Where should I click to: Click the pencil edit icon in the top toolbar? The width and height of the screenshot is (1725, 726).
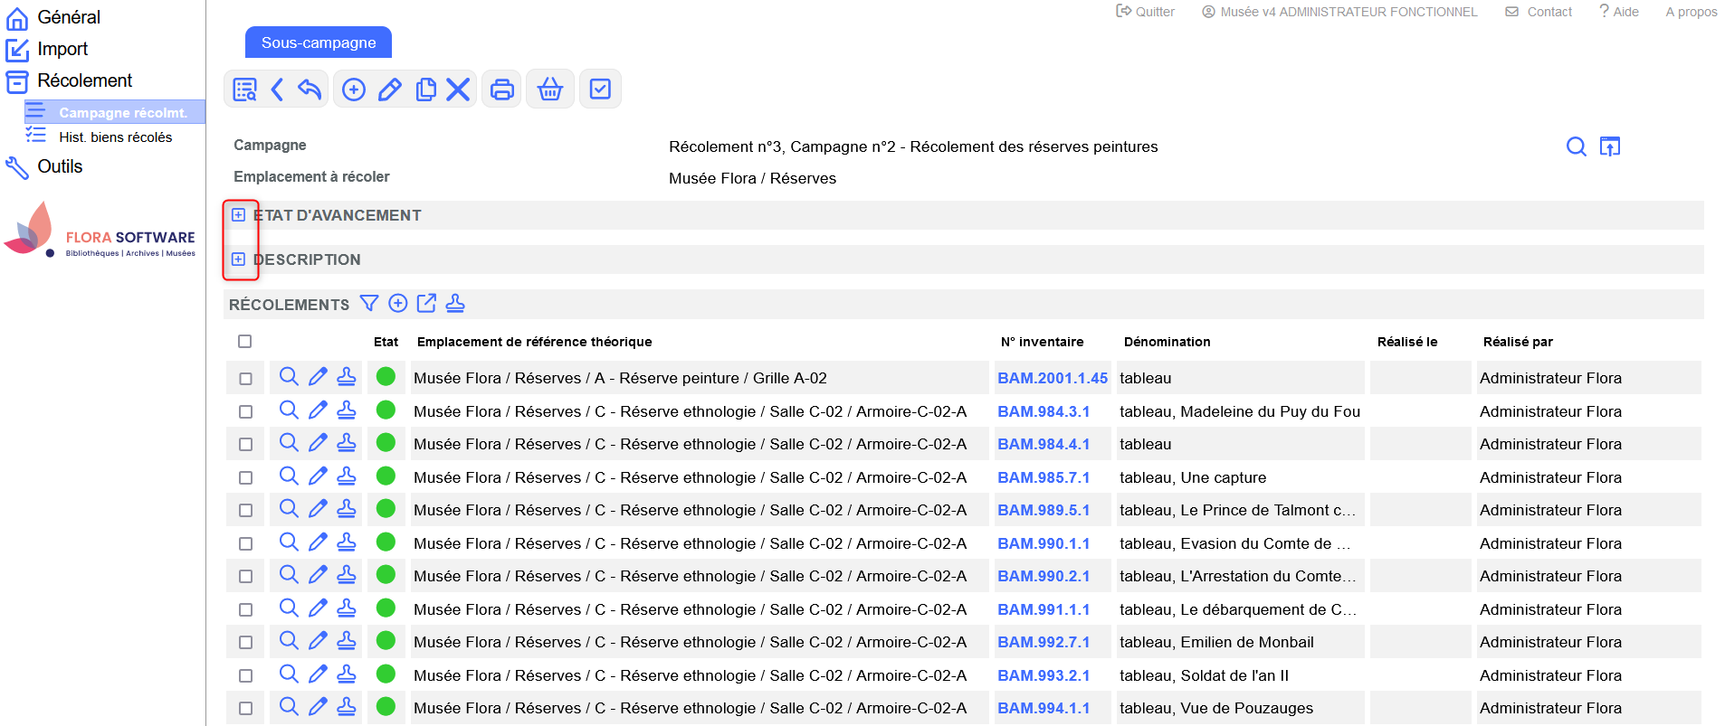[x=389, y=90]
